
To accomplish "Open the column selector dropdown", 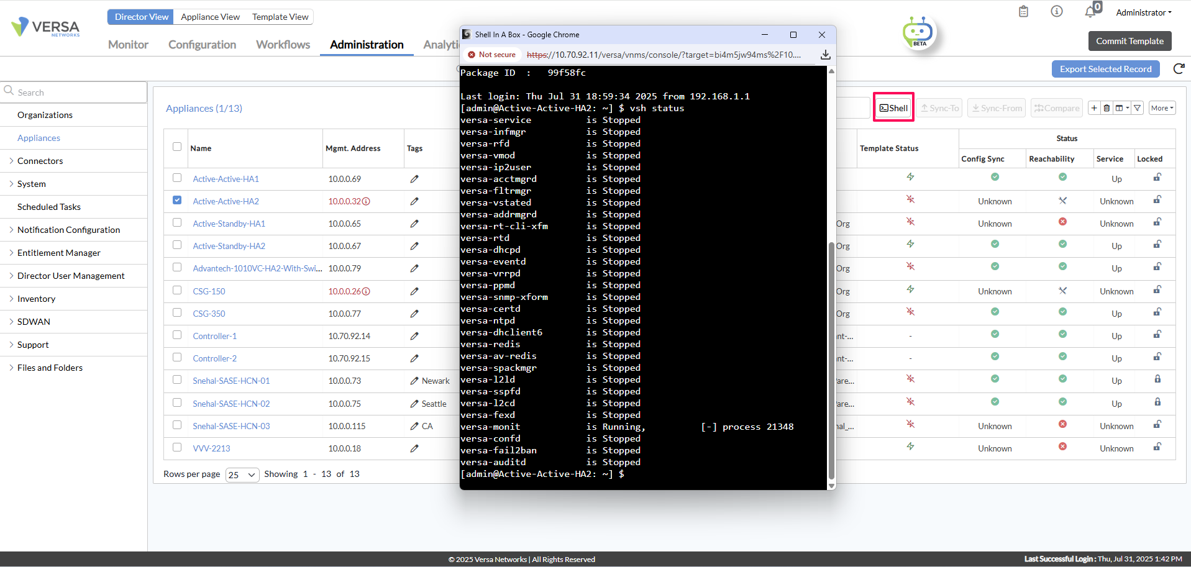I will click(x=1122, y=108).
